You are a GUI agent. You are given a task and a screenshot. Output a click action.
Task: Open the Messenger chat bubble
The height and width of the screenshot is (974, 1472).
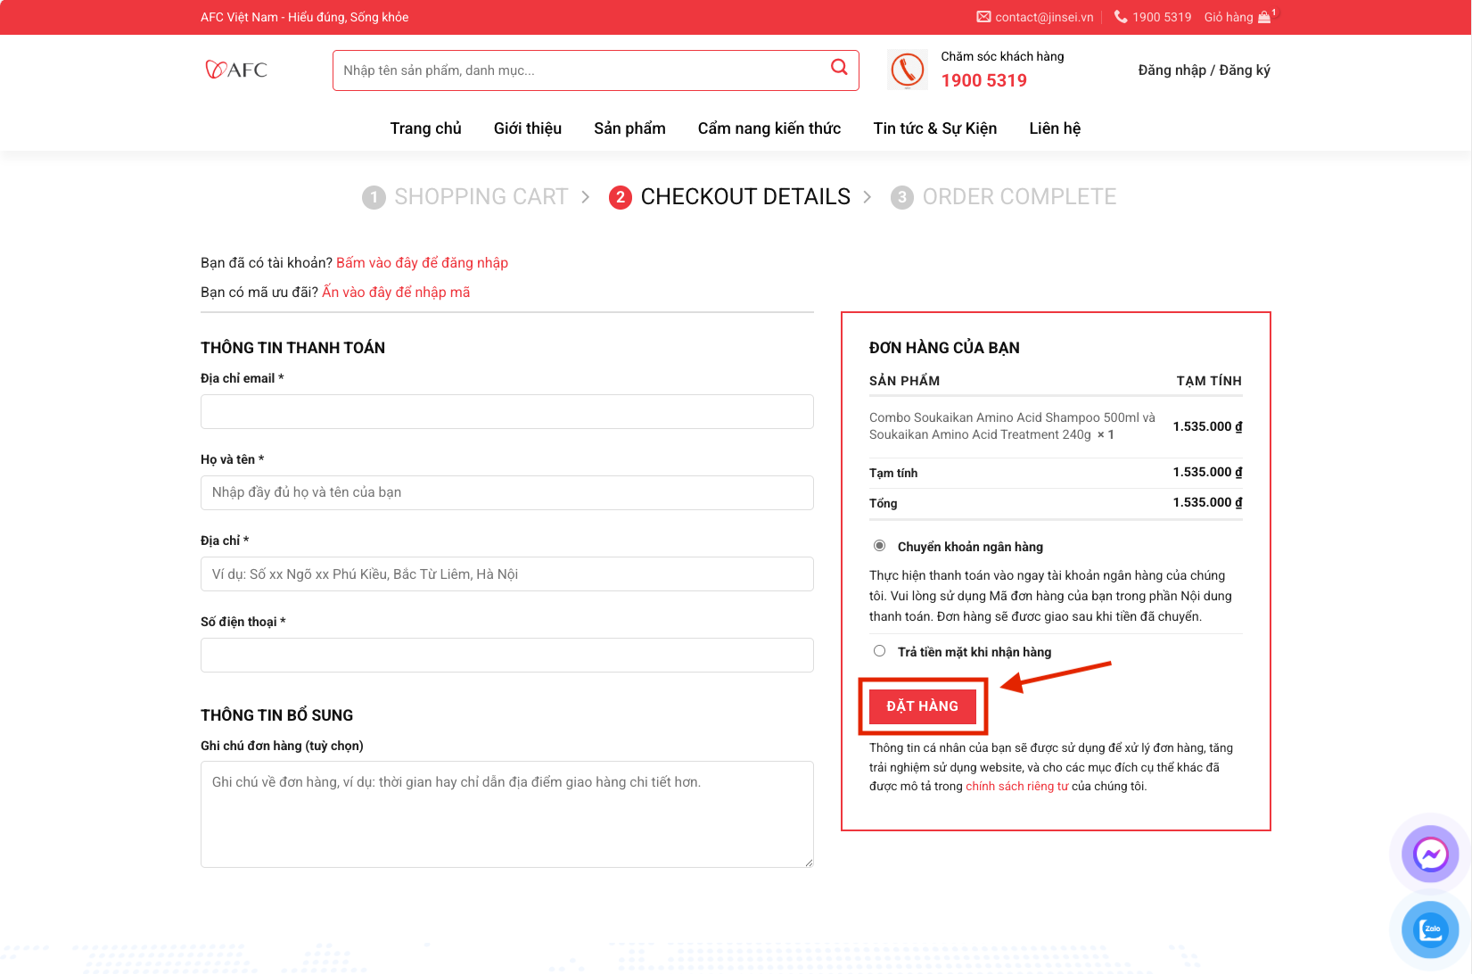coord(1429,854)
